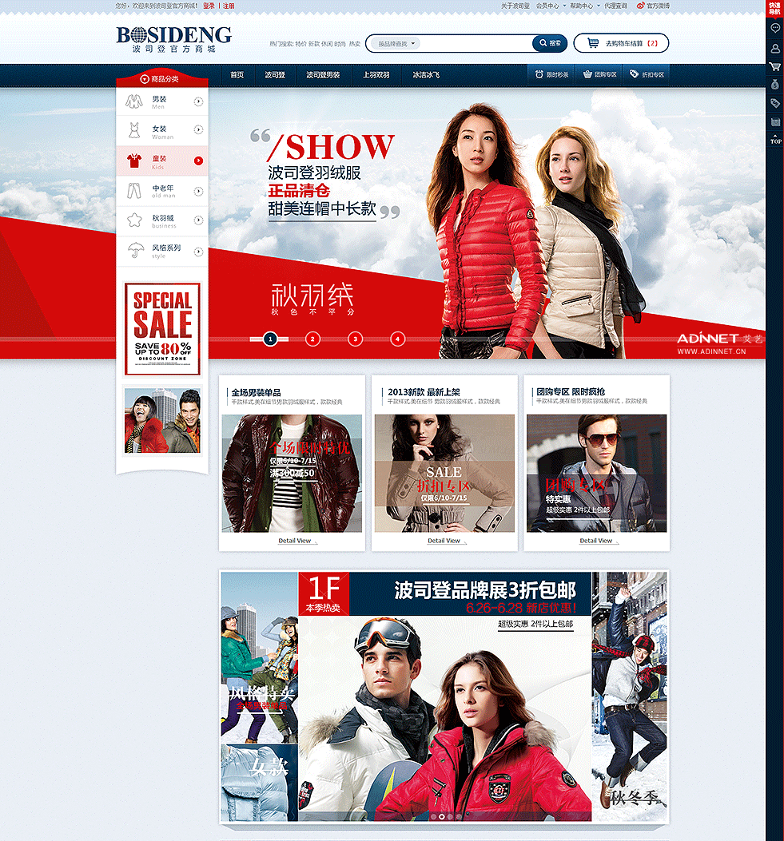The height and width of the screenshot is (841, 784).
Task: Click the 热卖 hot search keyword
Action: click(355, 44)
